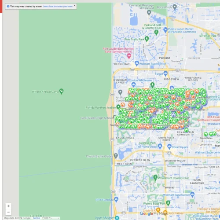Click the WHISPERING WOODS label
Screen dimensions: 220x220
(193, 79)
